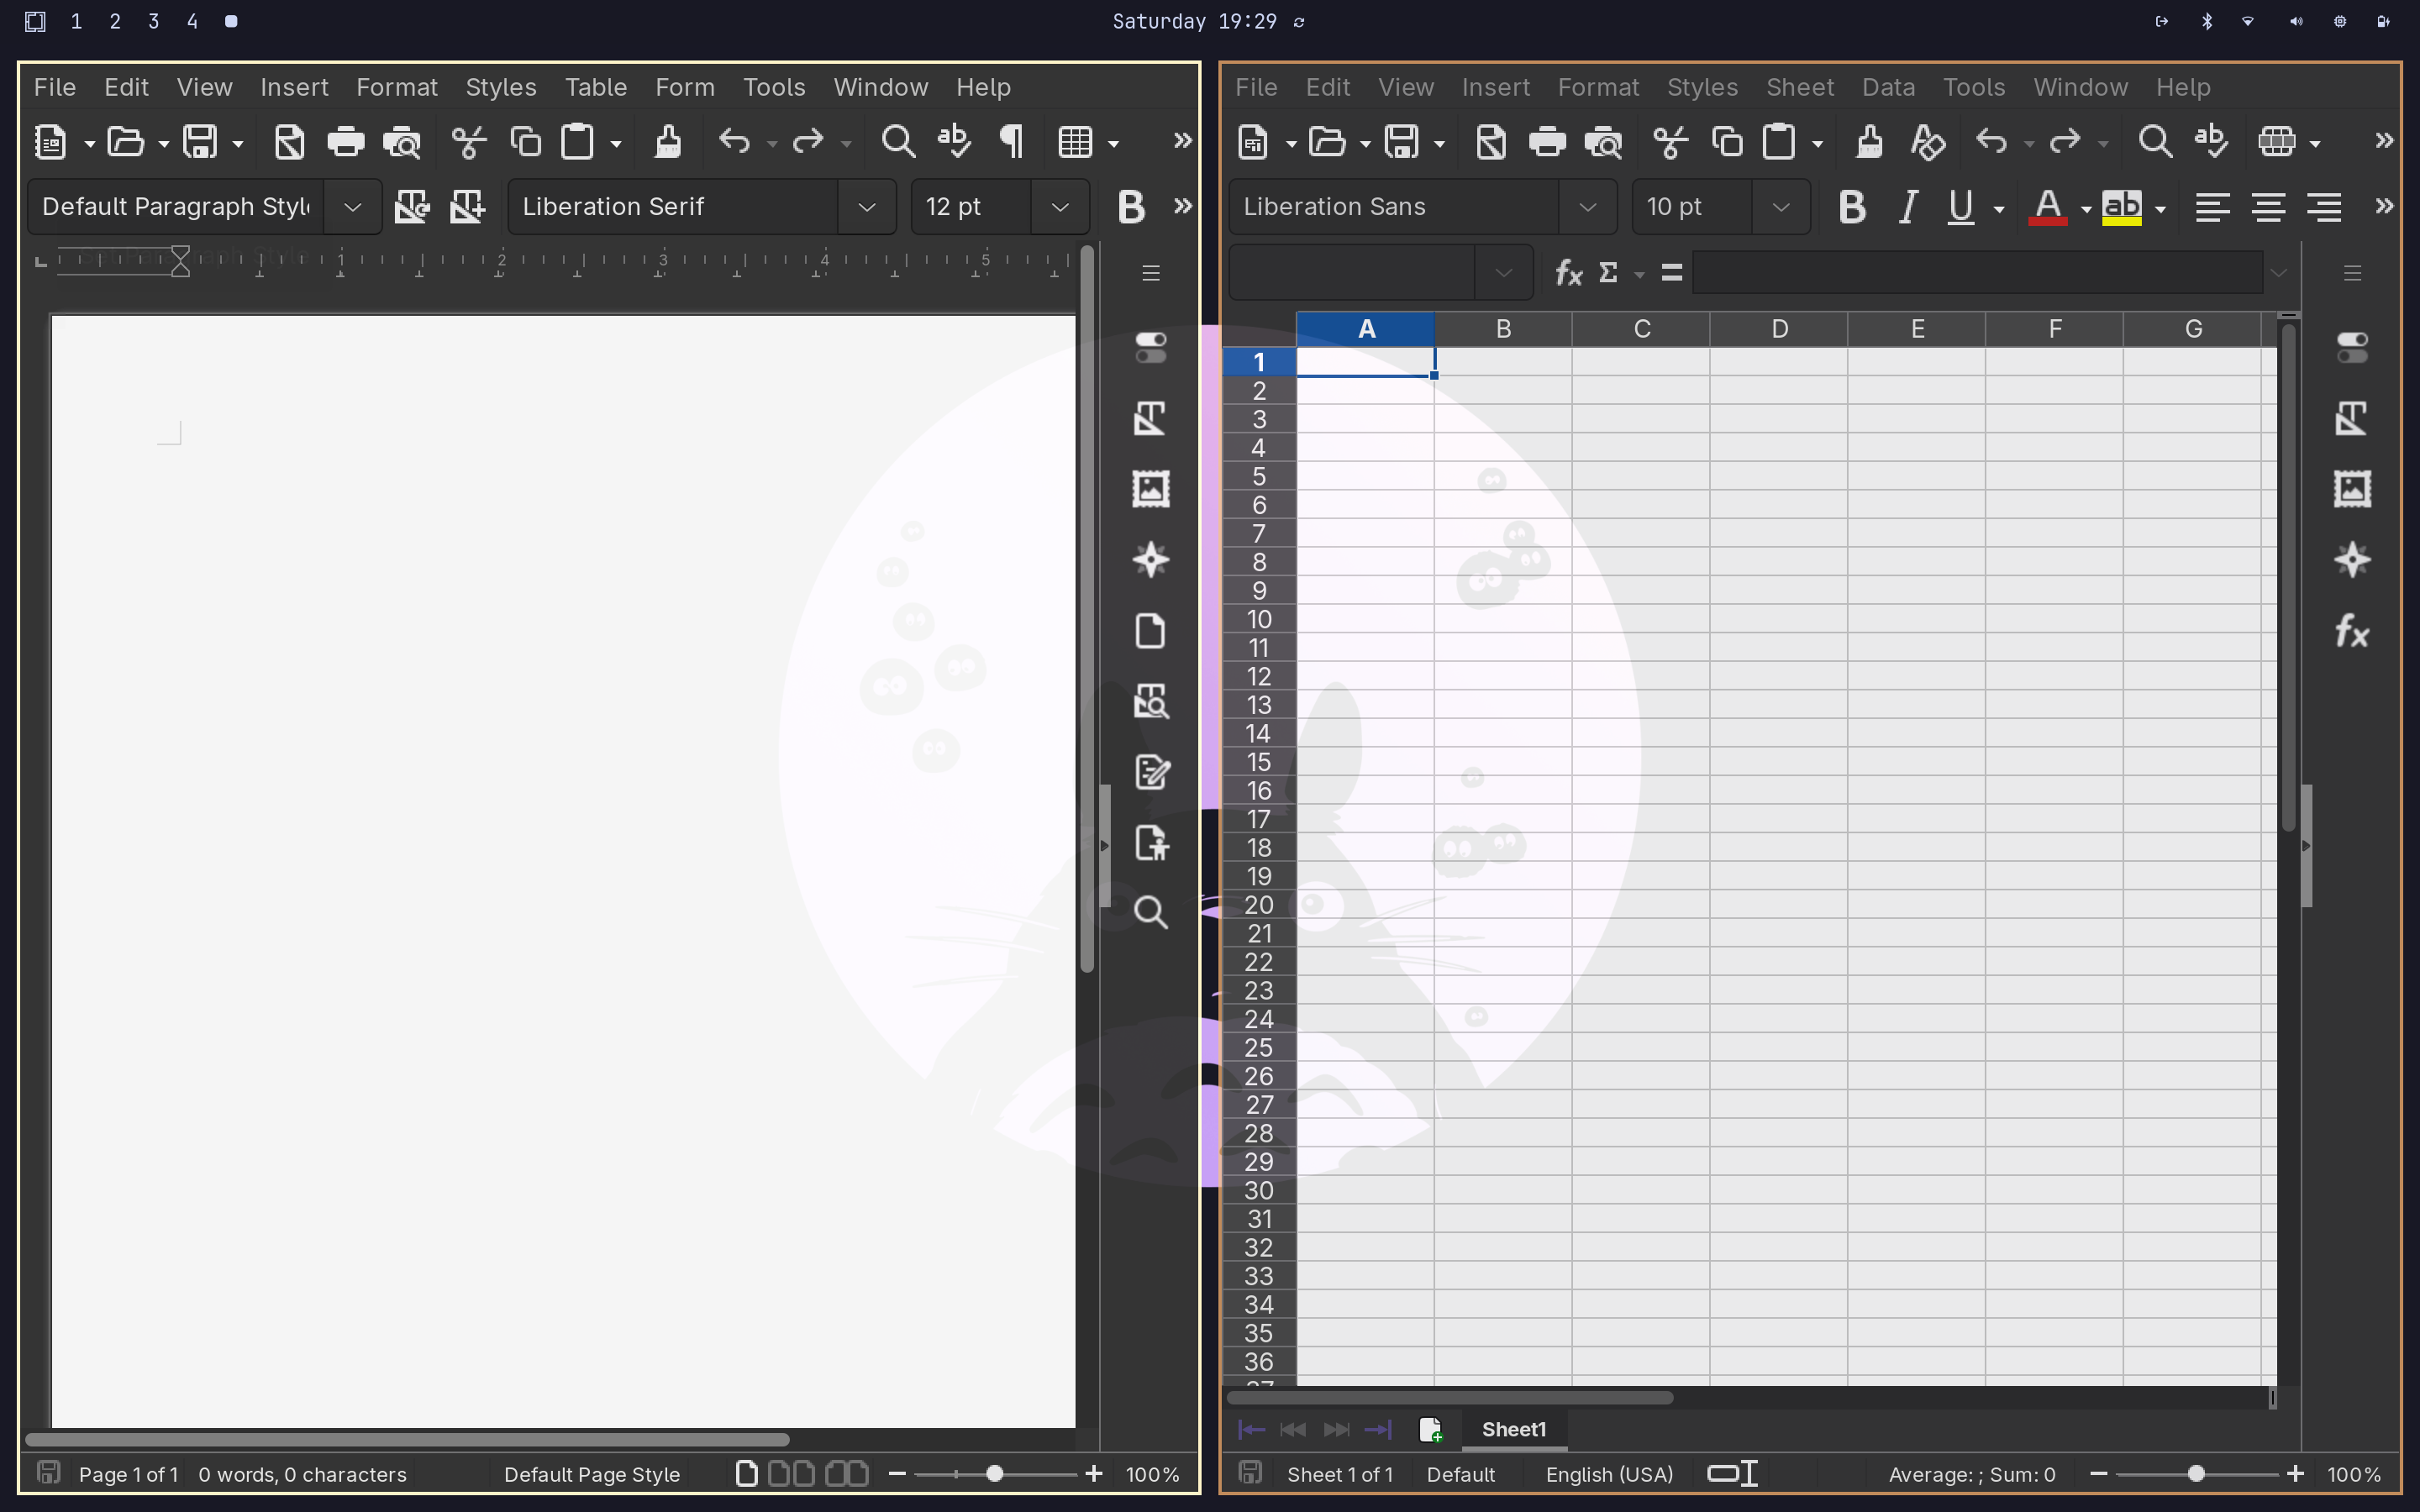Open the Data menu in Calc
Screen dimensions: 2420x1512
pyautogui.click(x=1887, y=87)
